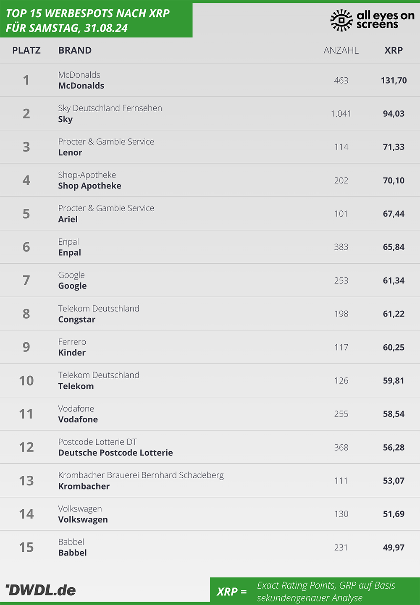
Task: Select the McDonalds brand row
Action: click(x=210, y=80)
